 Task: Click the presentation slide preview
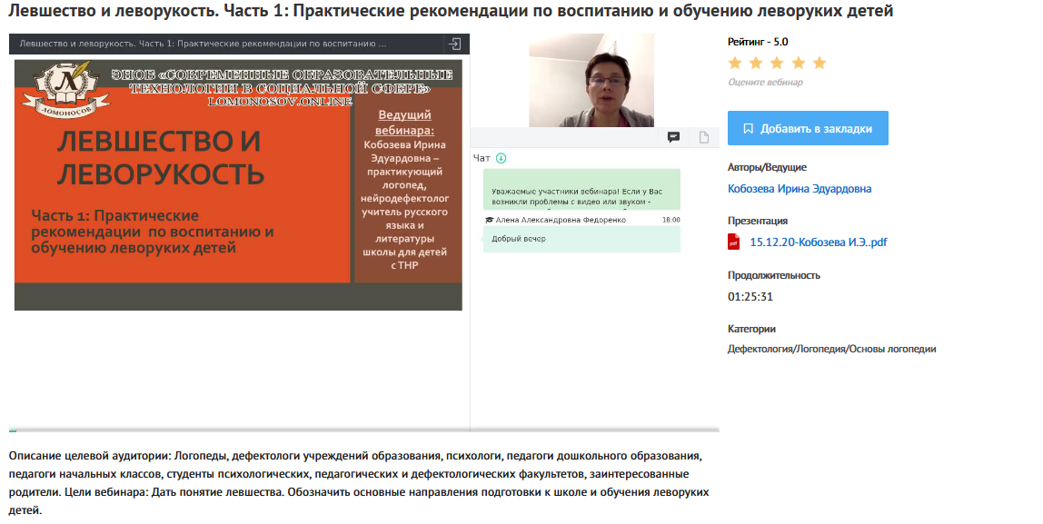pyautogui.click(x=238, y=184)
